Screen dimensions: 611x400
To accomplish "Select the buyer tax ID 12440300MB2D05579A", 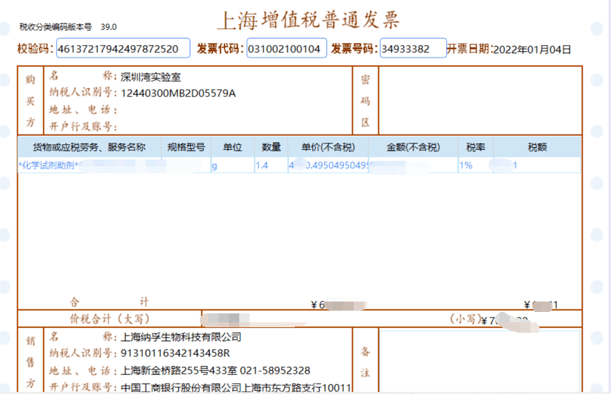I will point(178,94).
